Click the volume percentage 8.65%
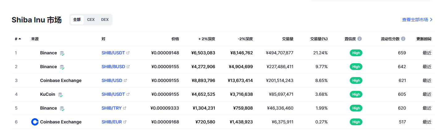448x132 pixels. 321,80
